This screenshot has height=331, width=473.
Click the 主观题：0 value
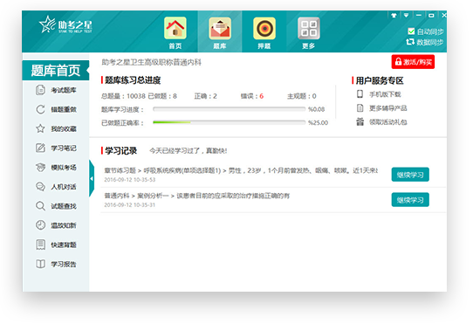click(302, 96)
